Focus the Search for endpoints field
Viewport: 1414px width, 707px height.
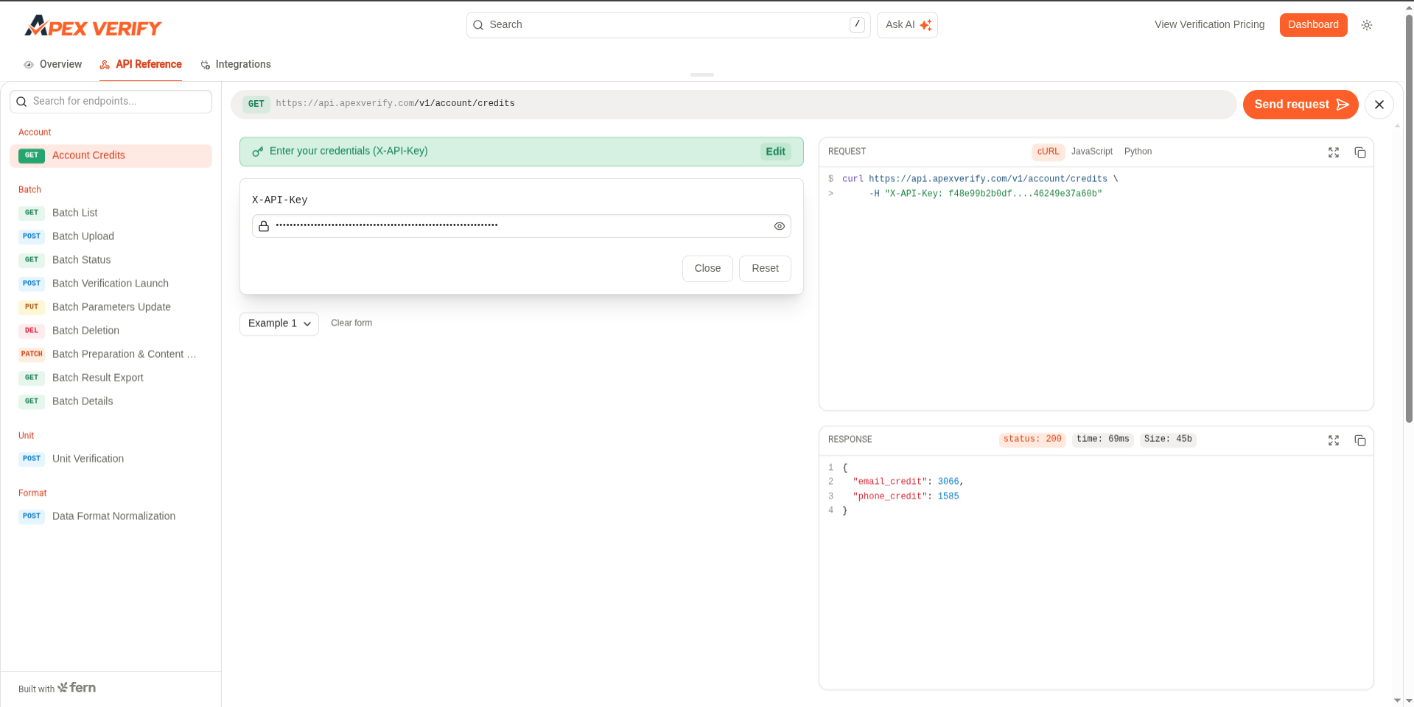111,102
